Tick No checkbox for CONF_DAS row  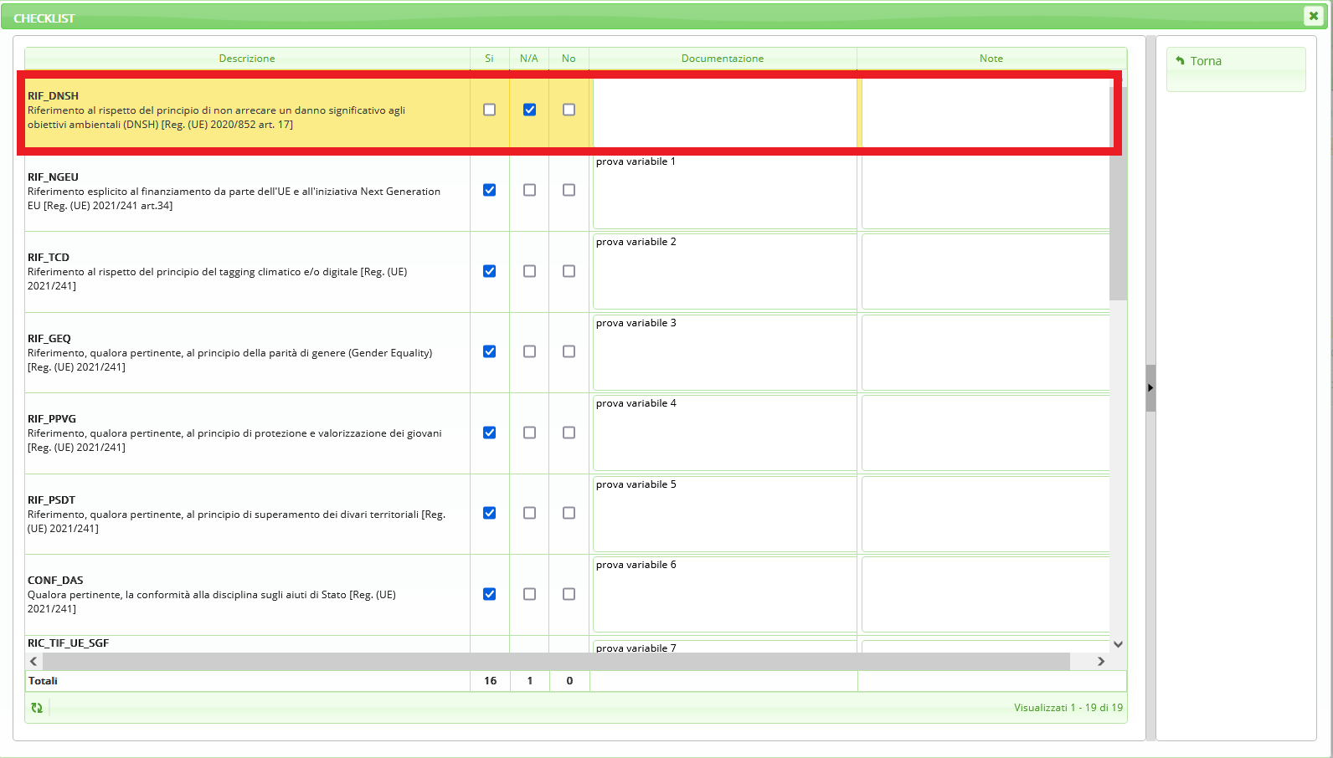point(569,594)
